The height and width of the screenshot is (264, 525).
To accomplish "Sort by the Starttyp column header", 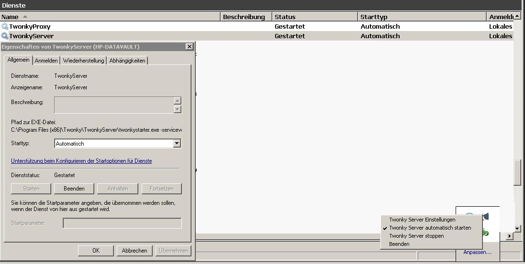I will pyautogui.click(x=422, y=17).
